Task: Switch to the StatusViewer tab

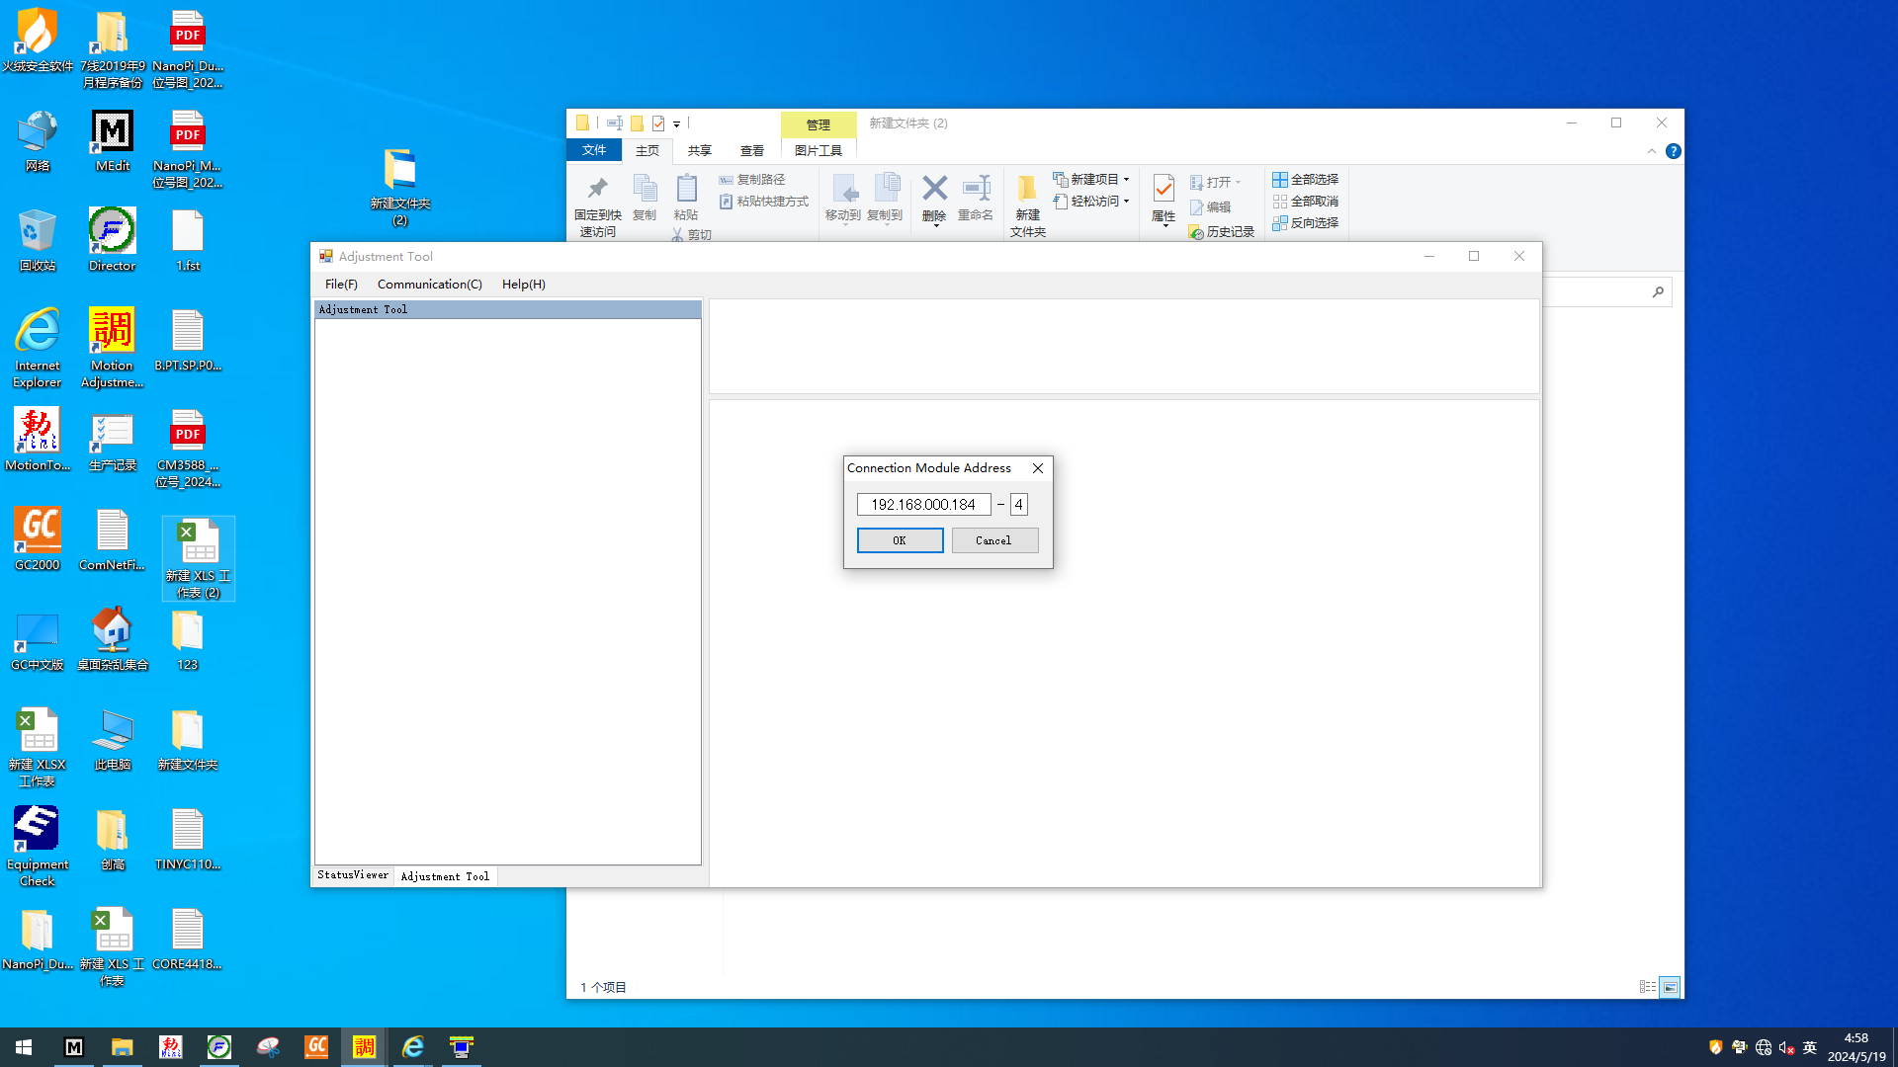Action: pyautogui.click(x=353, y=875)
